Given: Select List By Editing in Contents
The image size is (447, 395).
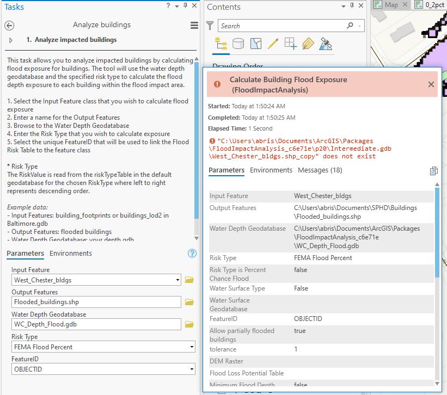Looking at the screenshot, I should [x=273, y=45].
